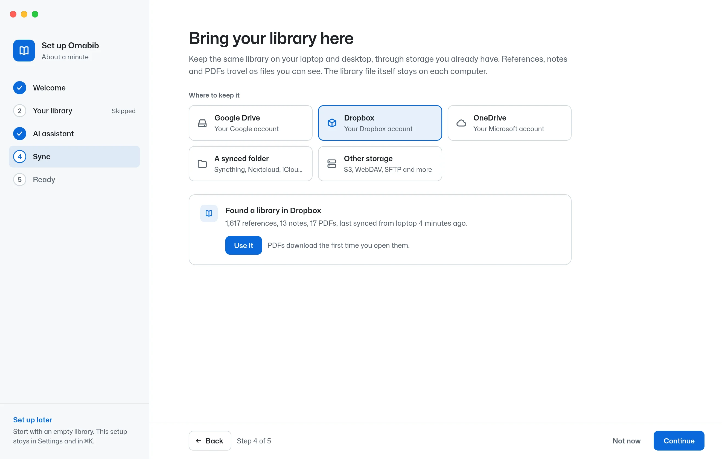Click the Where to keep it label
The image size is (722, 459).
(214, 95)
